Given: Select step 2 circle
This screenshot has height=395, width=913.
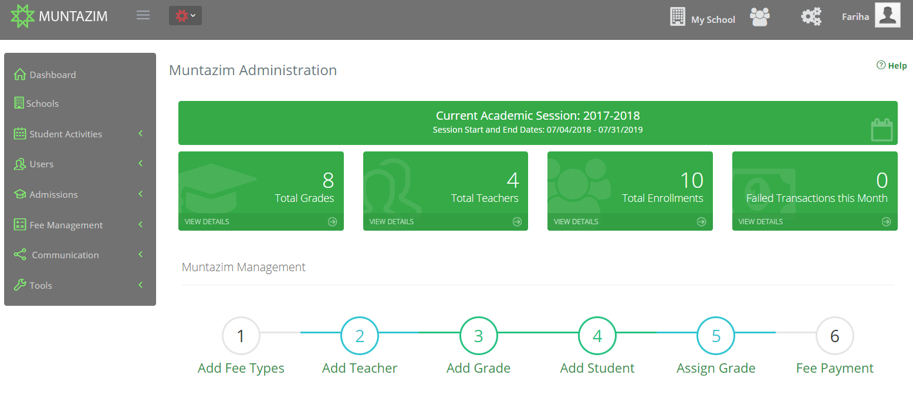Looking at the screenshot, I should pos(360,336).
